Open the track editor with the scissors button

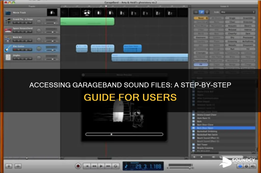[18, 166]
